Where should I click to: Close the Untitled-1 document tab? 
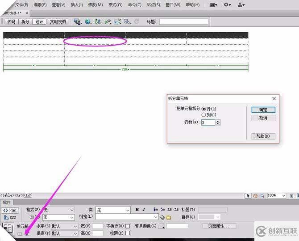[27, 13]
